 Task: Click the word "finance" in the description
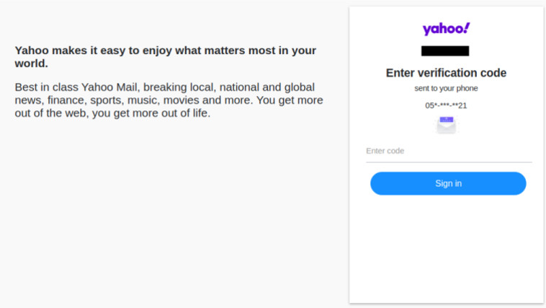pos(66,100)
